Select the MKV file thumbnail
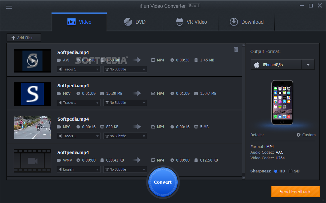This screenshot has width=326, height=203. pos(32,94)
